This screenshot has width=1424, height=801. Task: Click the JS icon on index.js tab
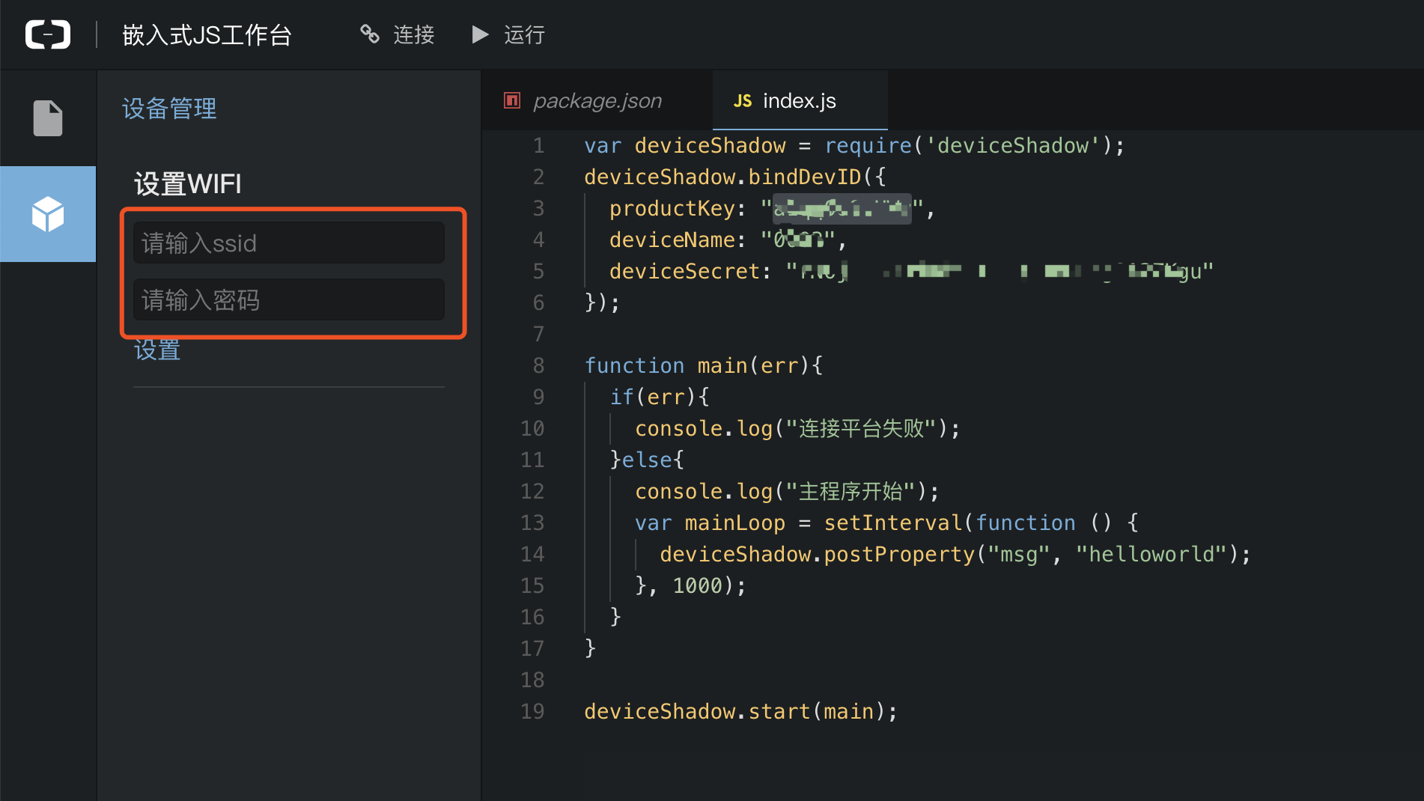coord(743,100)
